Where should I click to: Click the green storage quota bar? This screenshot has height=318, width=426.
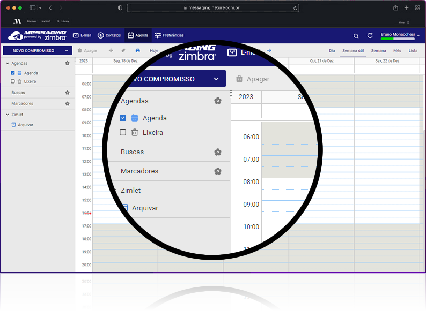coord(398,39)
